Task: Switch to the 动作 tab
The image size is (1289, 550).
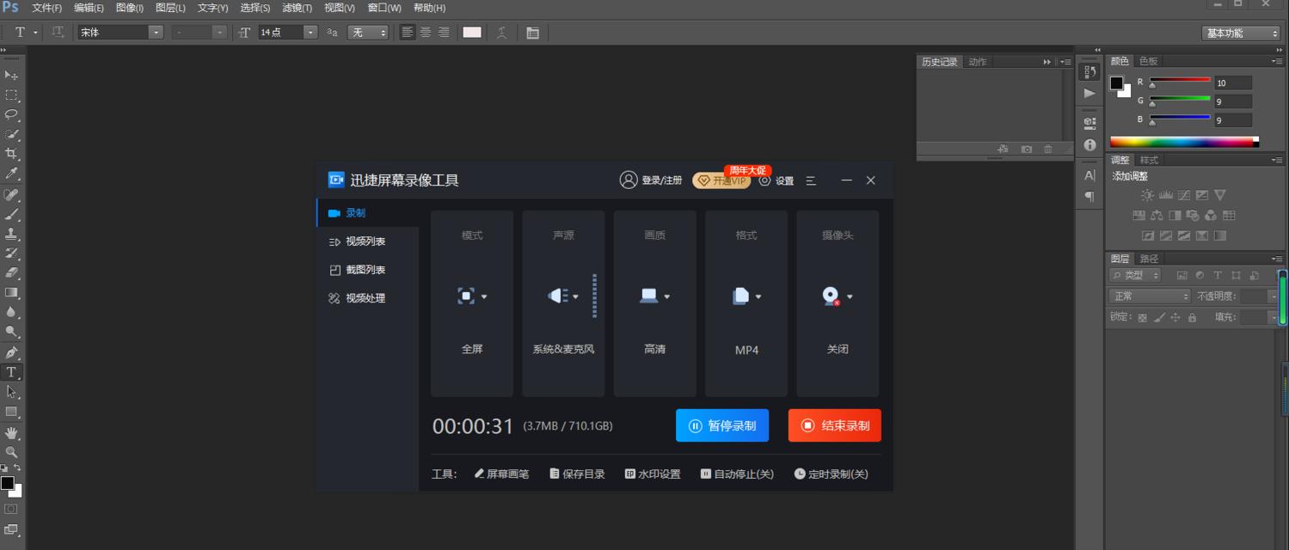Action: [x=978, y=62]
